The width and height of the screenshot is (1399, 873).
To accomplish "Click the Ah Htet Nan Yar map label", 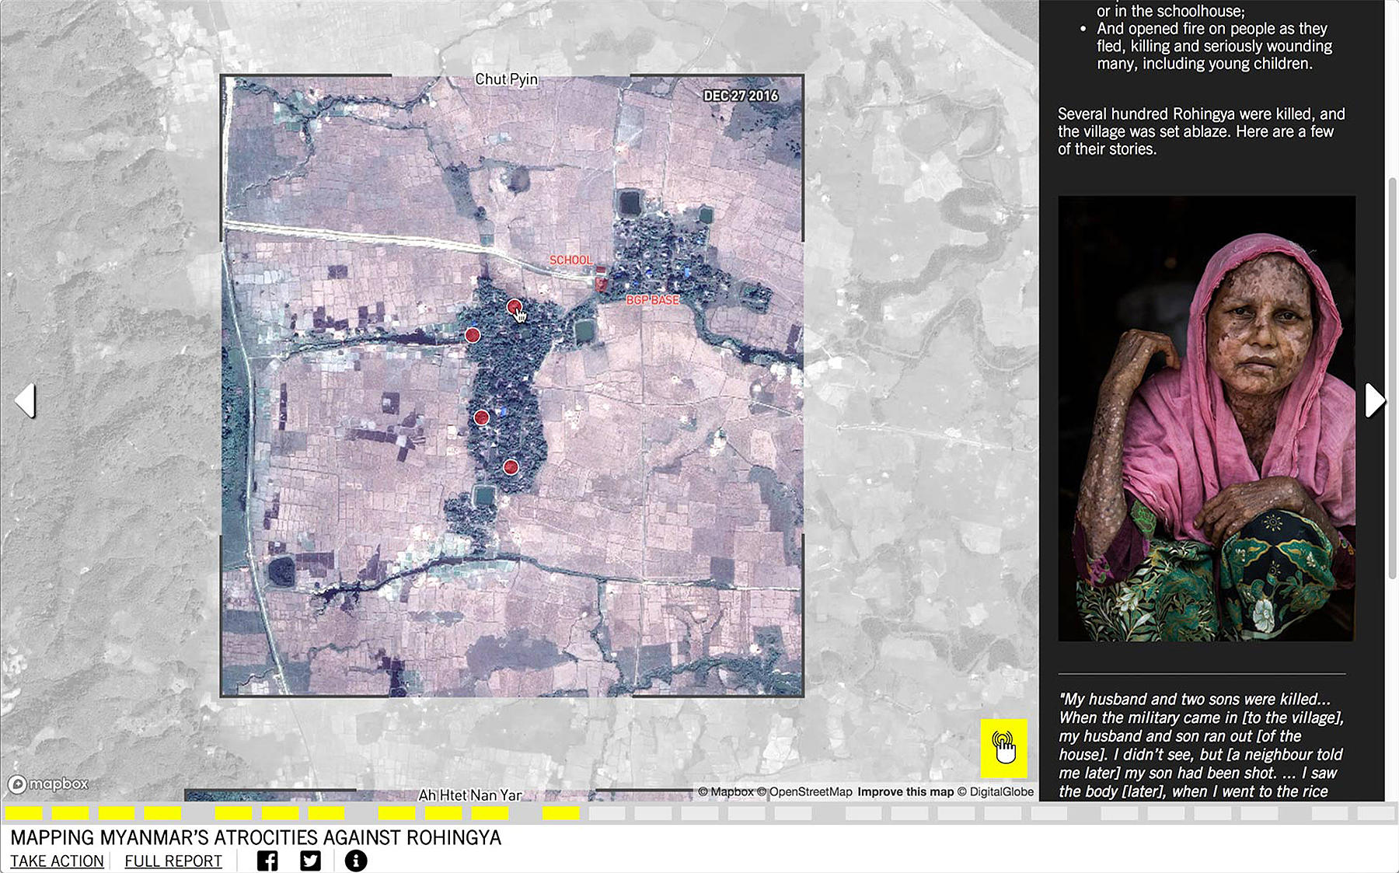I will (x=469, y=794).
